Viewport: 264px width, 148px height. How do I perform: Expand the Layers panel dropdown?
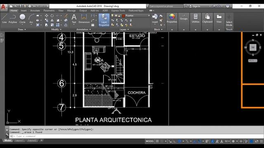pyautogui.click(x=124, y=29)
